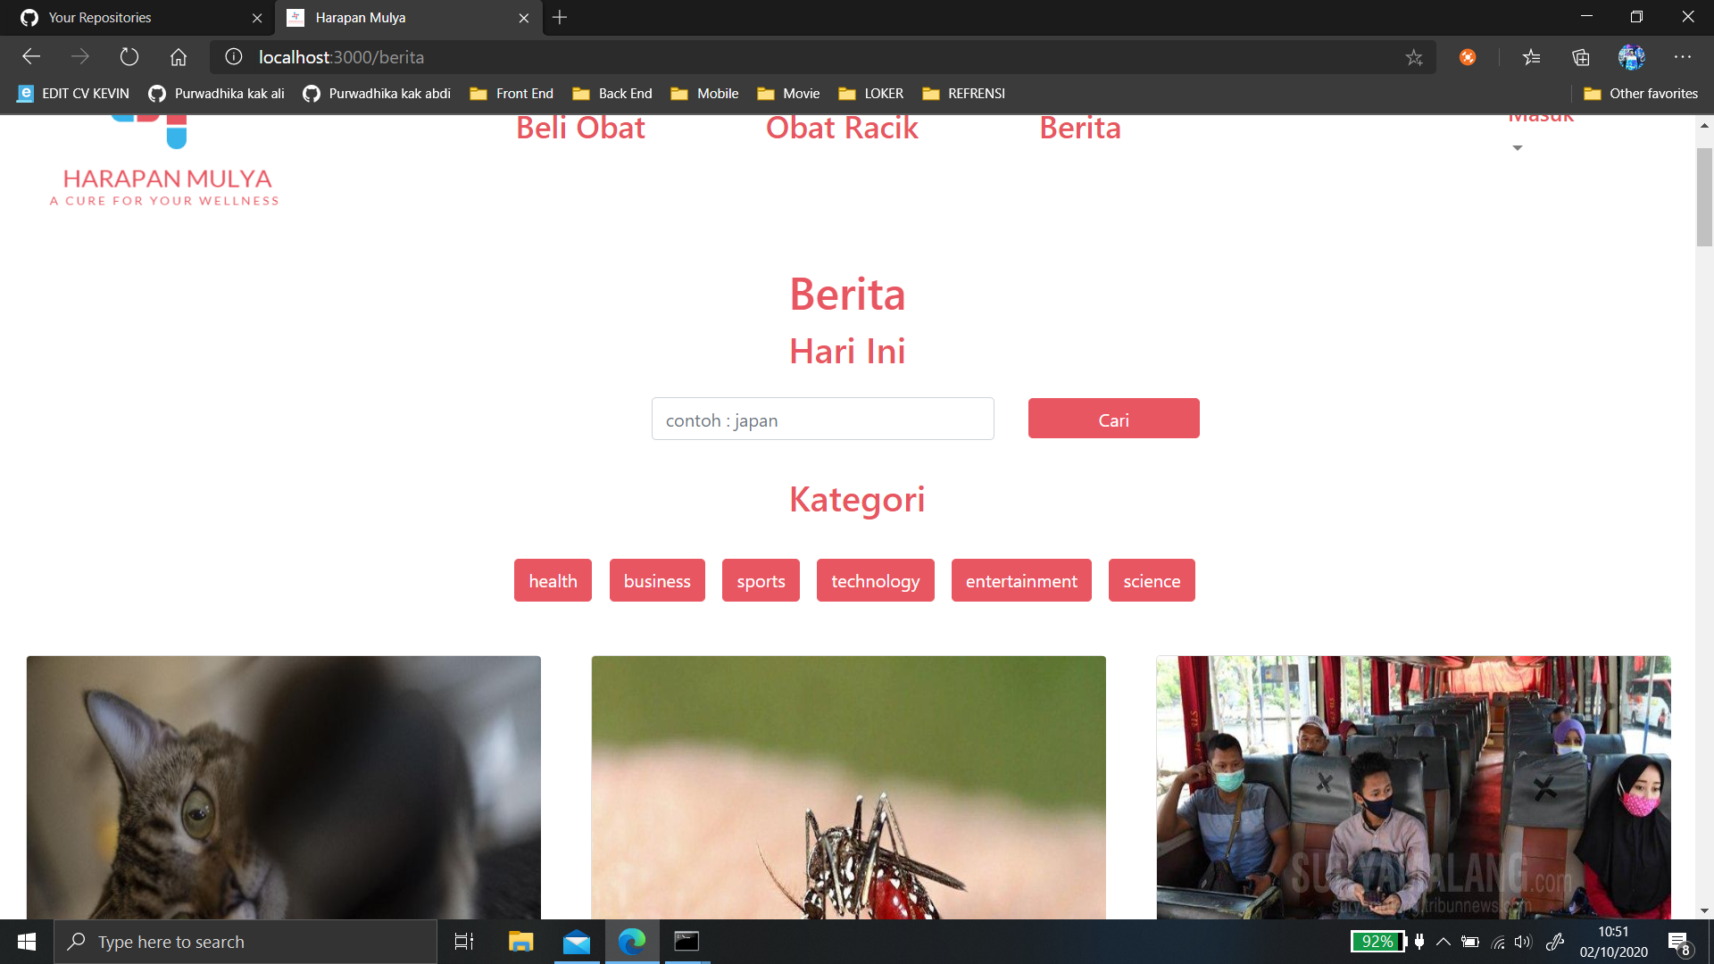Expand hidden icons in the system tray
This screenshot has height=964, width=1714.
tap(1444, 942)
